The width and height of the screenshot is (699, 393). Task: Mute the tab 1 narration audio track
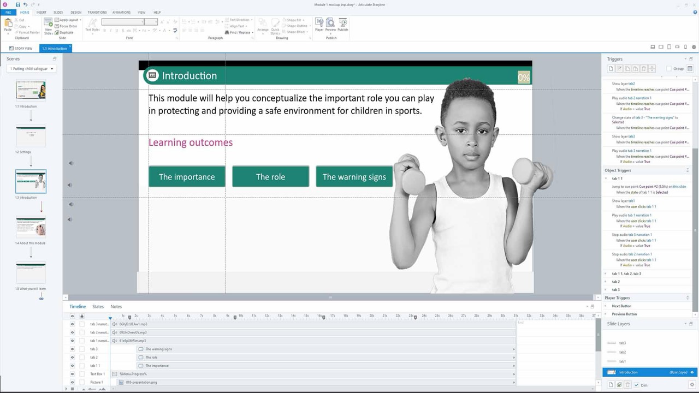[73, 341]
